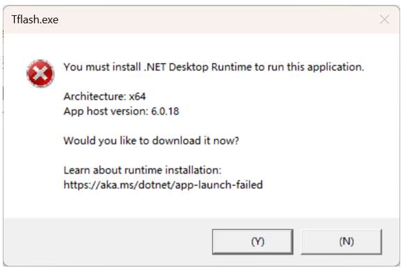
Task: Accept the download with the (Y) button
Action: pyautogui.click(x=253, y=242)
